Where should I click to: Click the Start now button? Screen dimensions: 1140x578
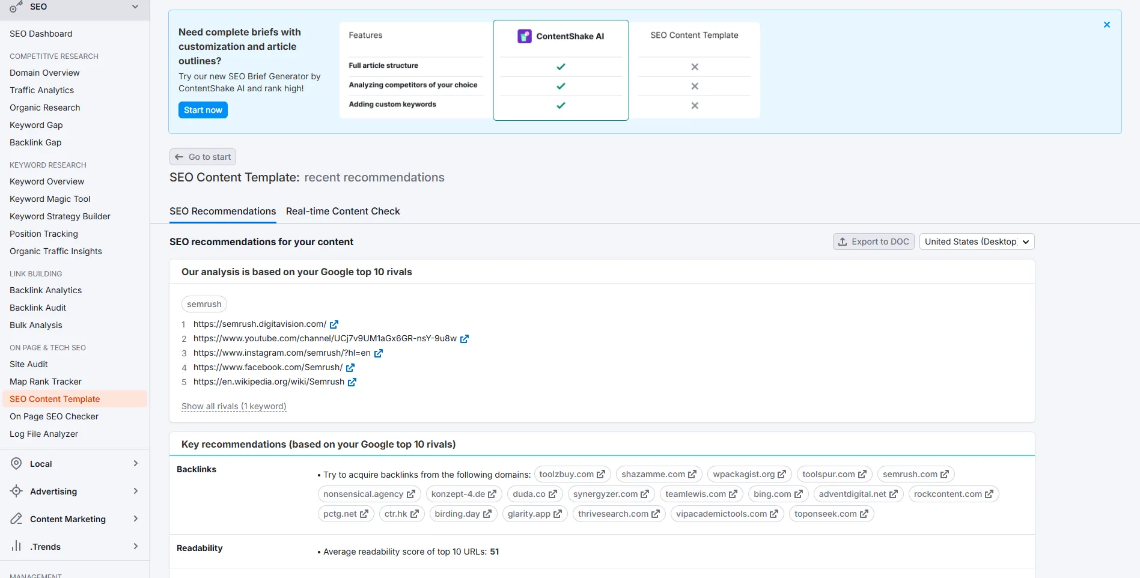203,110
